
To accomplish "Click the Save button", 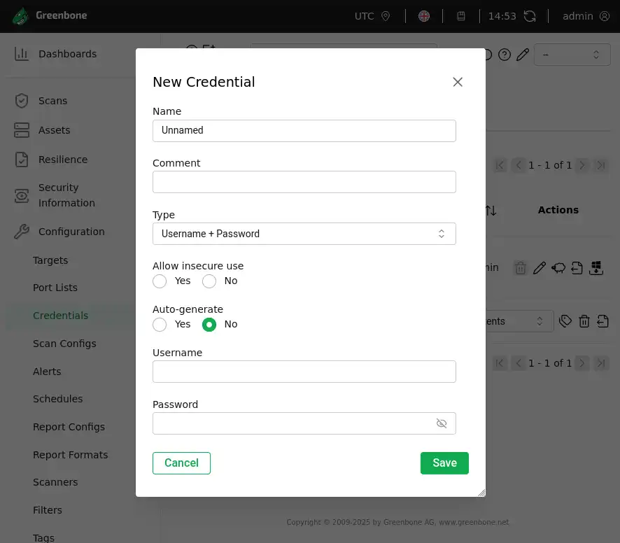I will (444, 463).
